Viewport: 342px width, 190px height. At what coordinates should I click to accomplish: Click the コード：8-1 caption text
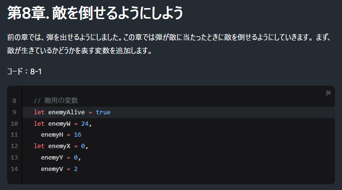[x=24, y=71]
